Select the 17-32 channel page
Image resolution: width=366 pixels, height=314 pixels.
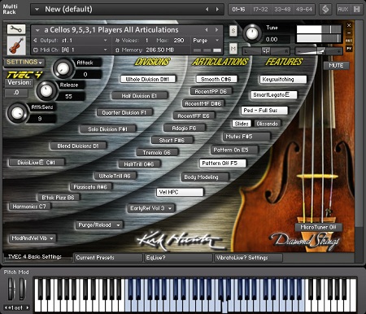point(260,9)
